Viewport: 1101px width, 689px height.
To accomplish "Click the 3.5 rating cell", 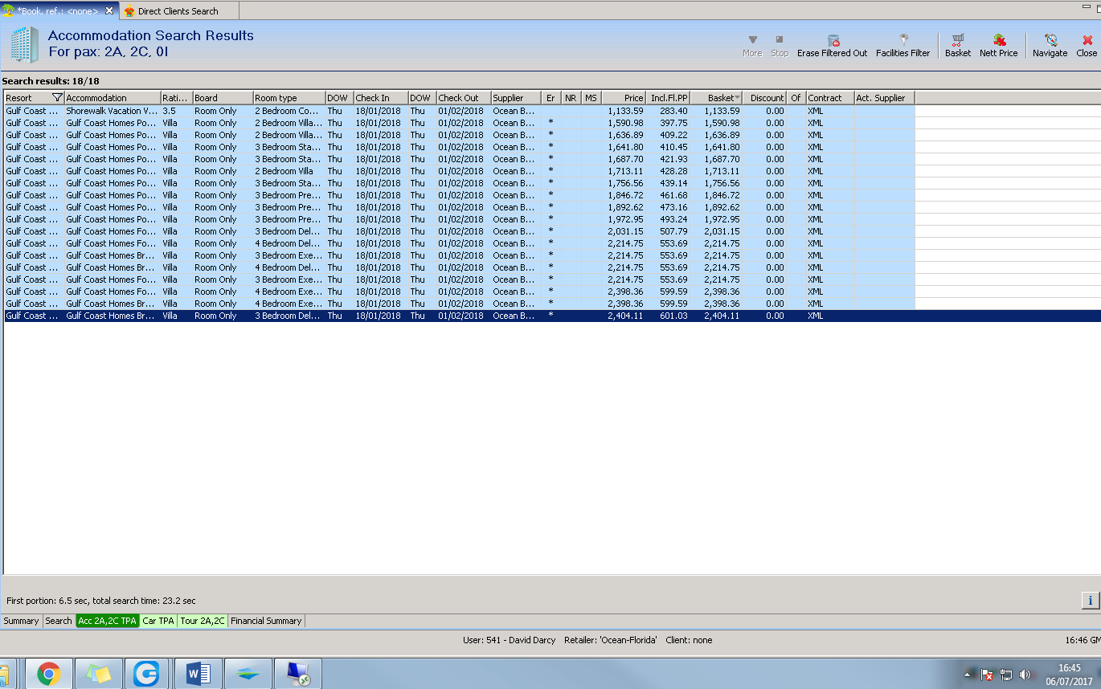I will [x=177, y=111].
